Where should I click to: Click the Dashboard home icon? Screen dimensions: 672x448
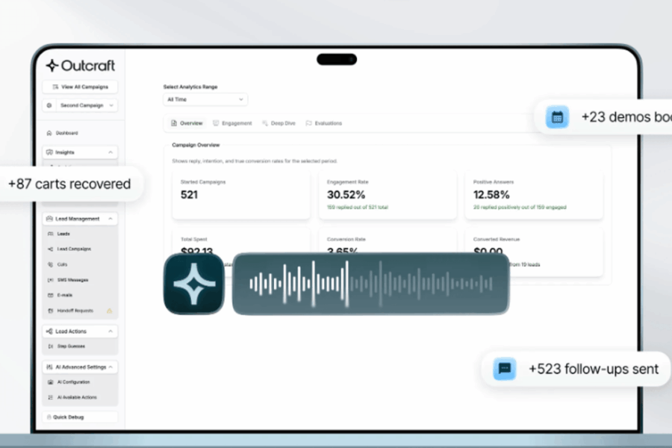[49, 133]
